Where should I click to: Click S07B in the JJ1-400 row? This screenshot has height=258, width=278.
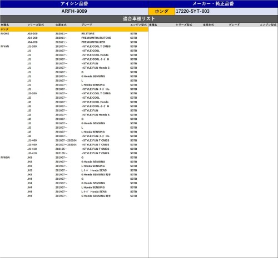[x=133, y=140]
